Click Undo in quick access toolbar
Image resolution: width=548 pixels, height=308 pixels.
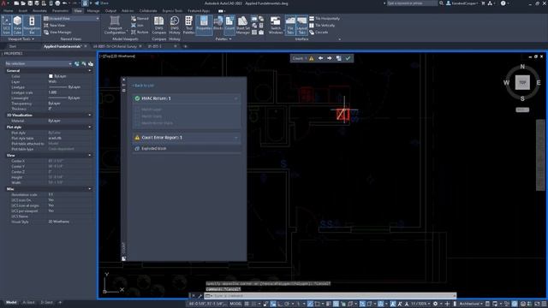click(x=65, y=3)
